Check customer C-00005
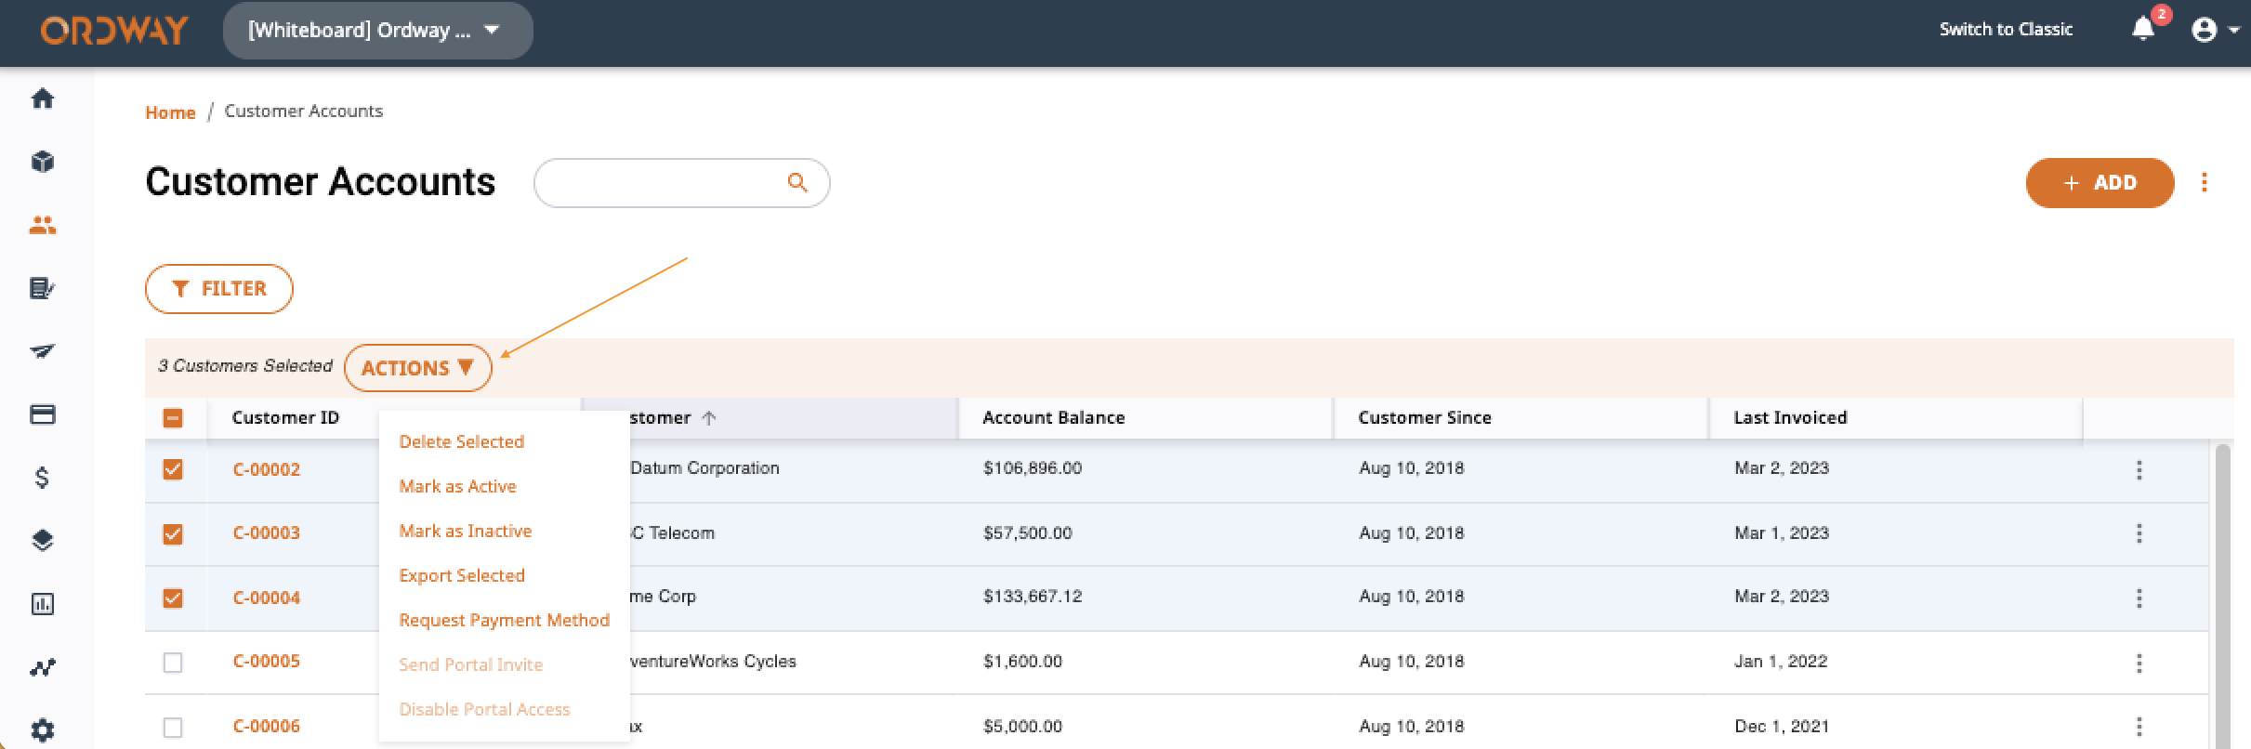The width and height of the screenshot is (2251, 749). [x=173, y=663]
